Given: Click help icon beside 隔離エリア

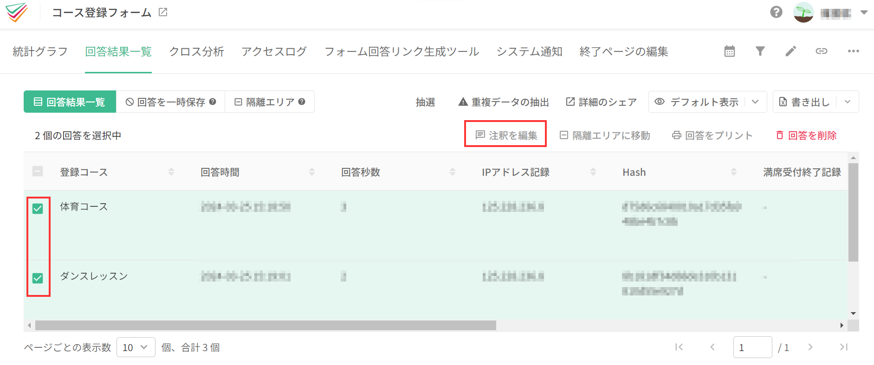Looking at the screenshot, I should 302,102.
